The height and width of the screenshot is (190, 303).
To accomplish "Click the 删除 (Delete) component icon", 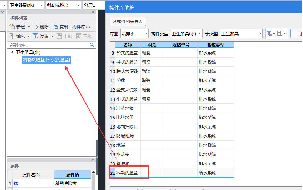I will pos(36,27).
